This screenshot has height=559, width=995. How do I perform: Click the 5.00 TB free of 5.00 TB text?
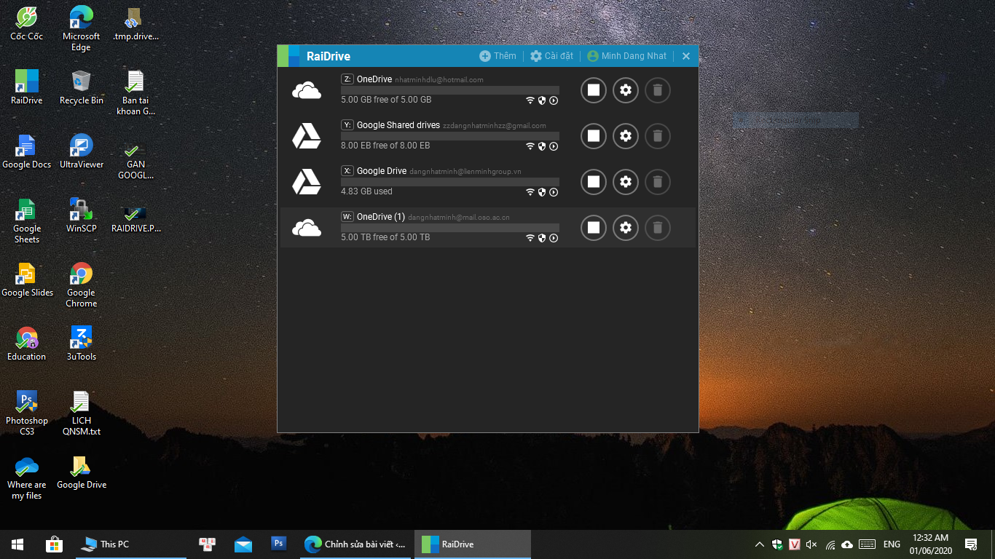[x=385, y=237]
